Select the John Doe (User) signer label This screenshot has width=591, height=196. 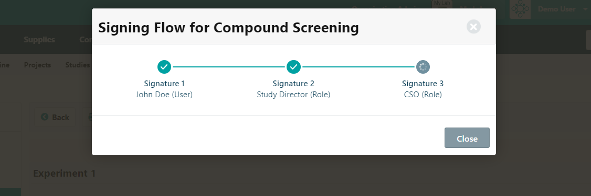pyautogui.click(x=164, y=95)
